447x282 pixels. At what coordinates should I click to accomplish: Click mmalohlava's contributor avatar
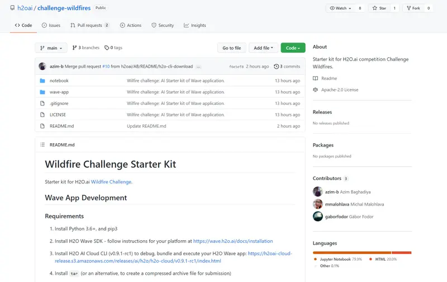click(x=318, y=204)
